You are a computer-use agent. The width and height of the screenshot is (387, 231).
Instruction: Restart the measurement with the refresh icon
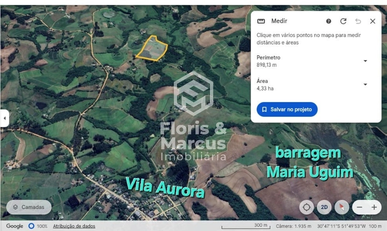pyautogui.click(x=343, y=21)
